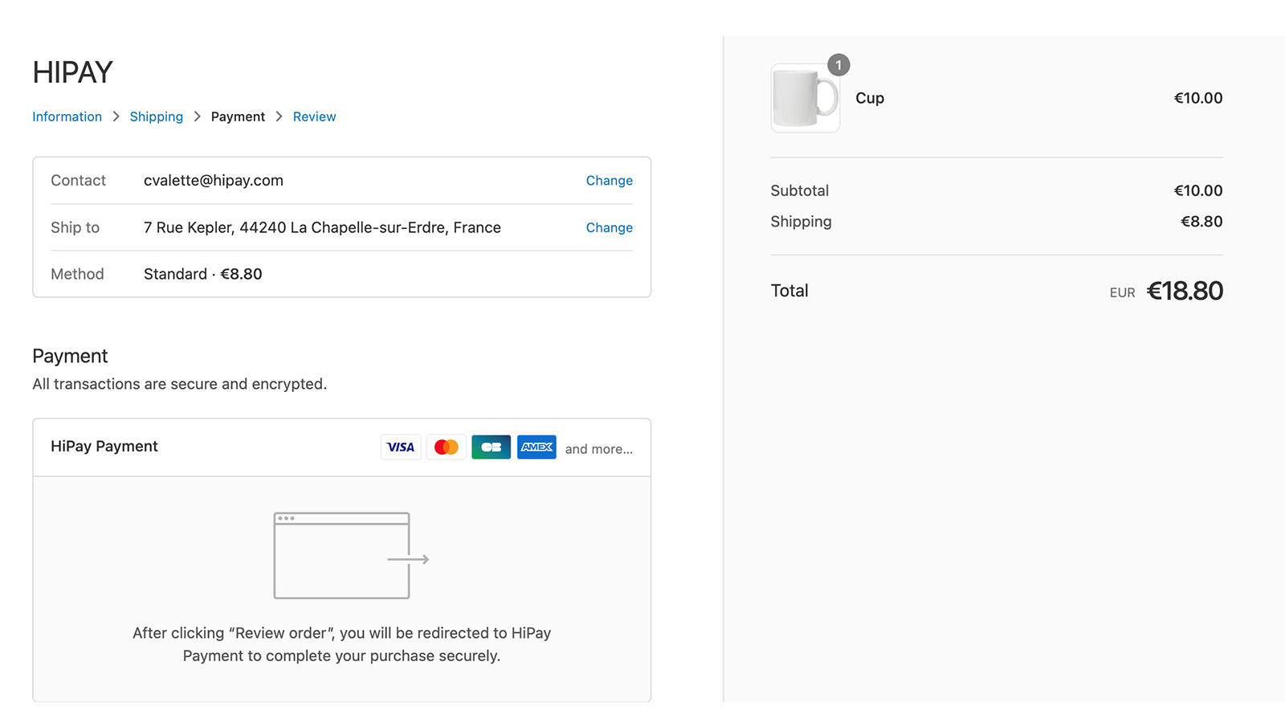Click the Contact row label
The image size is (1285, 723).
tap(78, 181)
